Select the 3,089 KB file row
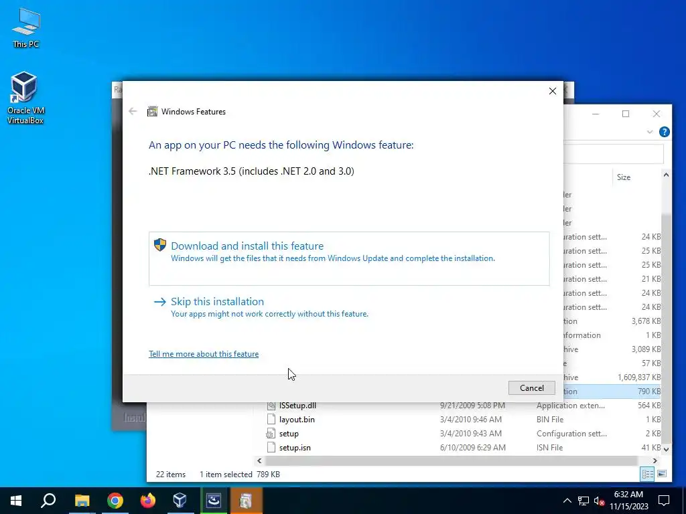 point(612,349)
